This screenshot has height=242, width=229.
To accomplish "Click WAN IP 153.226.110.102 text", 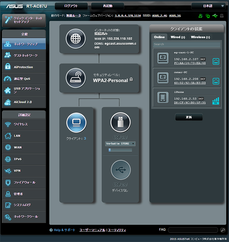I will (120, 39).
